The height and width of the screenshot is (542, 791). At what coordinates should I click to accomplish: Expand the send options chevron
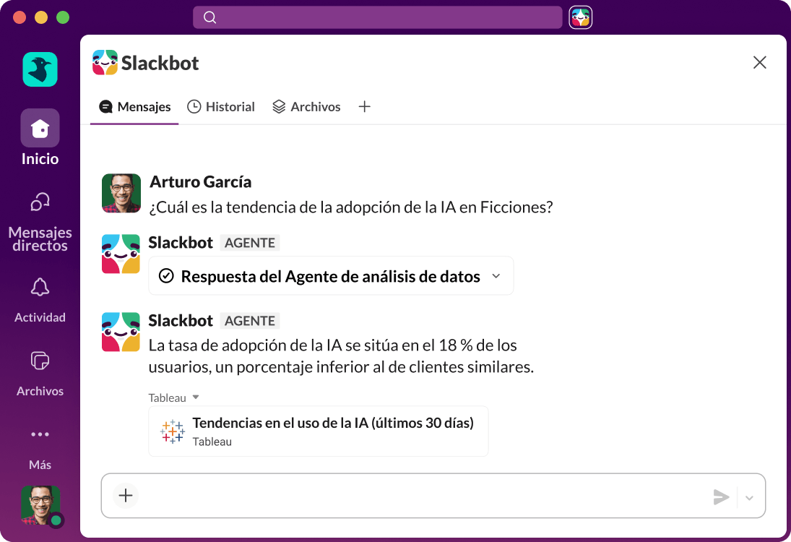(748, 497)
